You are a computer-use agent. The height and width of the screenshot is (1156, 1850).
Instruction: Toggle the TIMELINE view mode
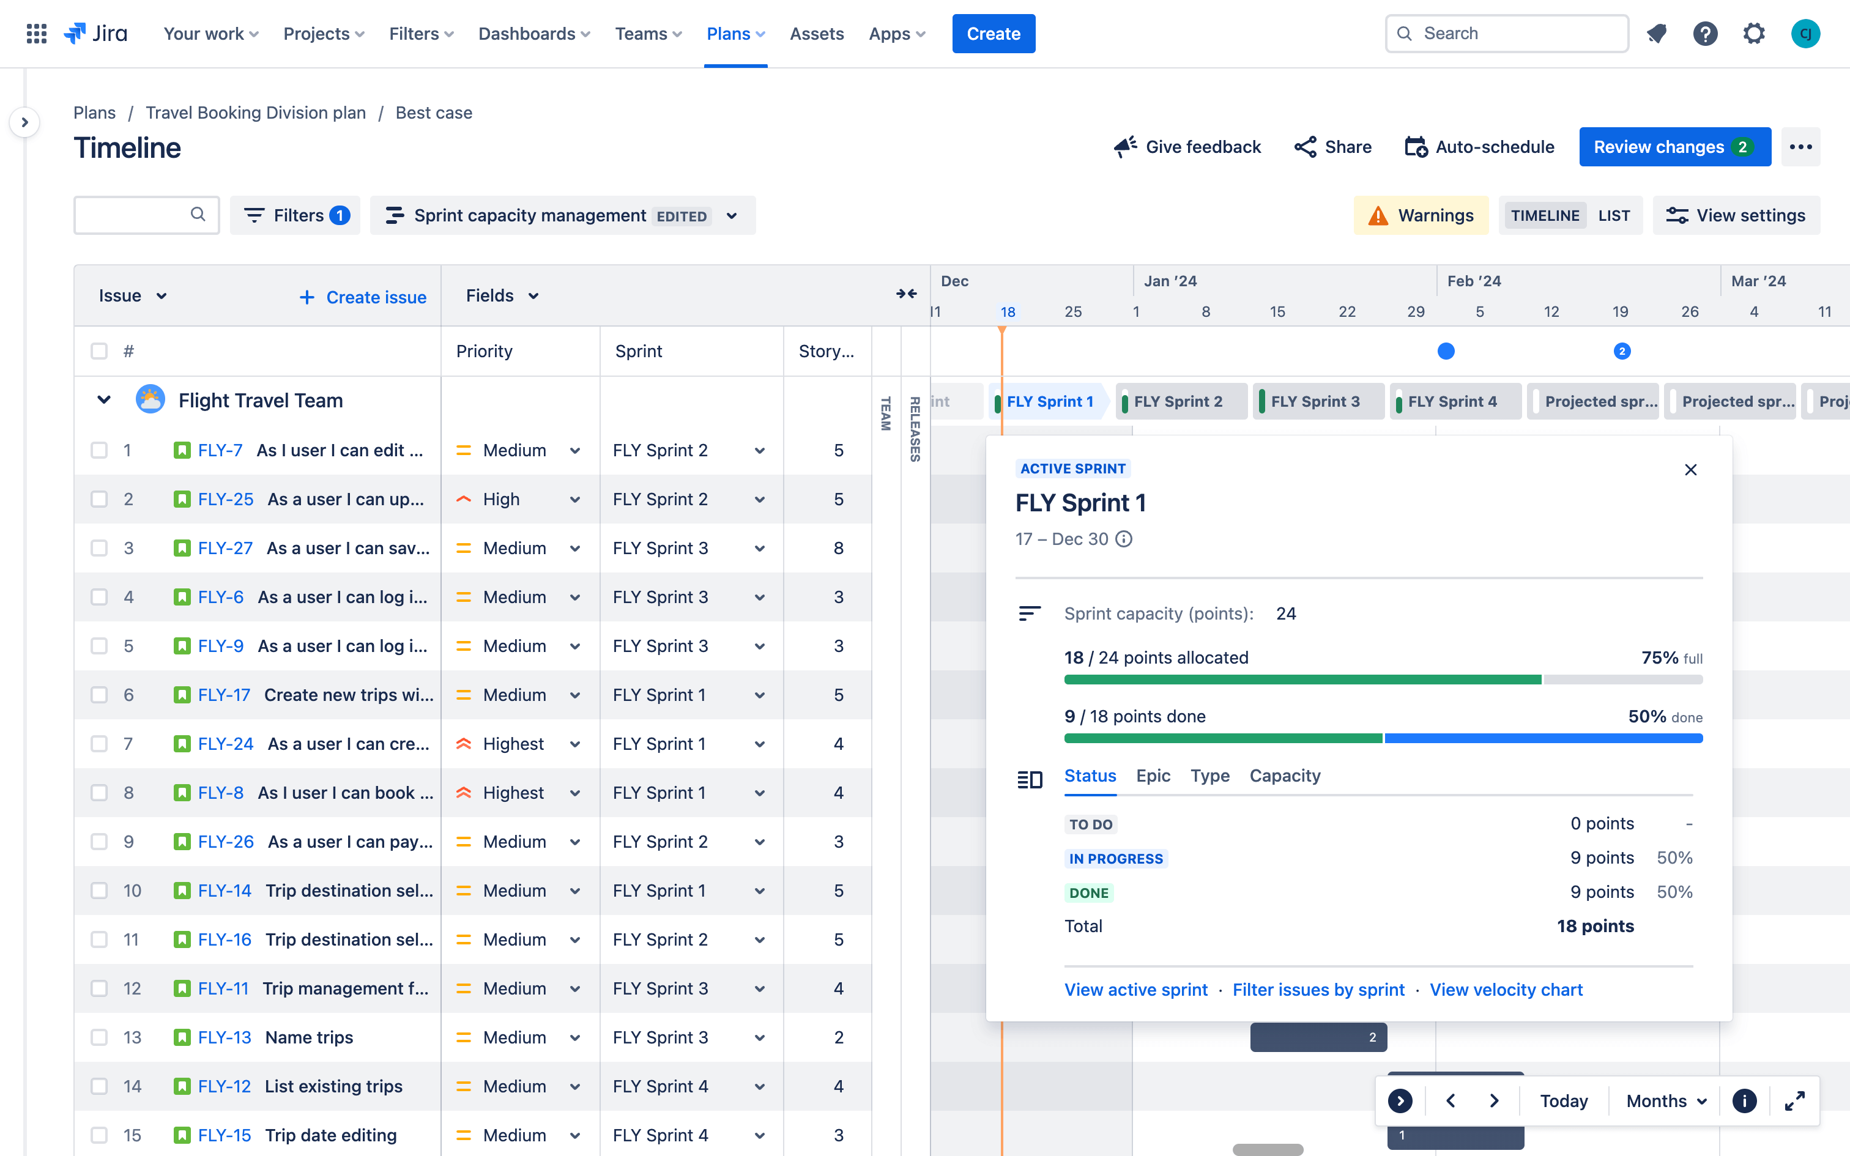(x=1545, y=215)
